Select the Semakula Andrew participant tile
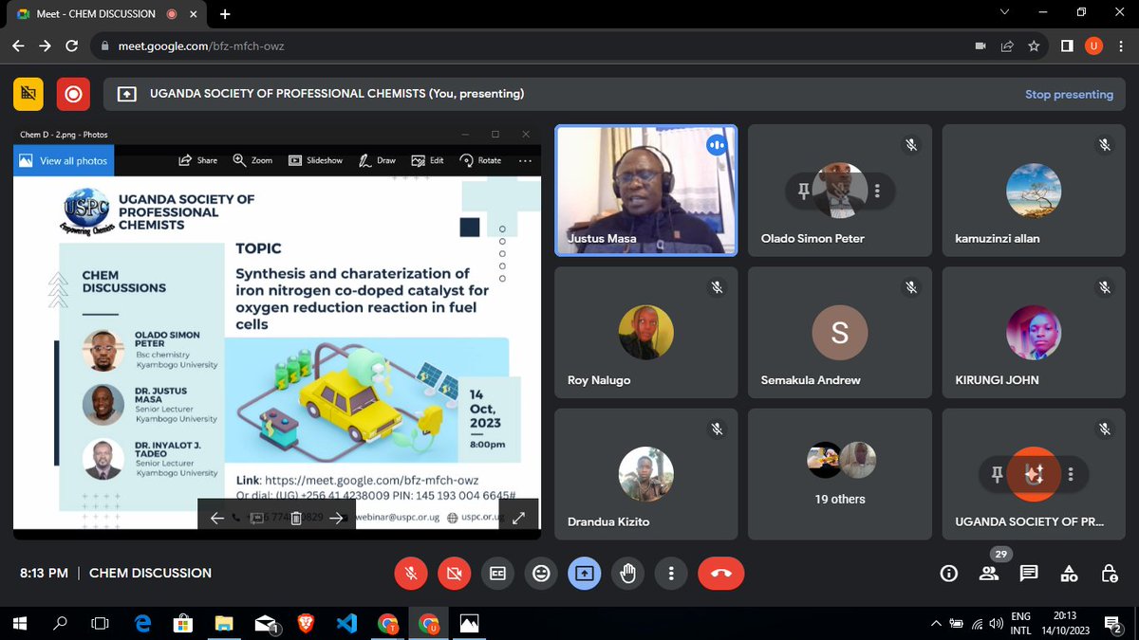 click(x=840, y=332)
